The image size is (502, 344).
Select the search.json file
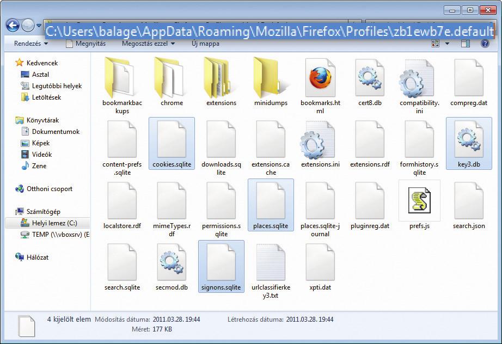click(469, 205)
